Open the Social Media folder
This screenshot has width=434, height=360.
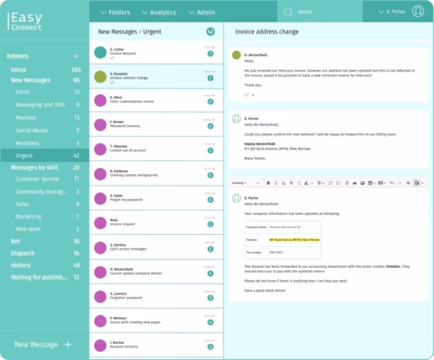point(32,130)
